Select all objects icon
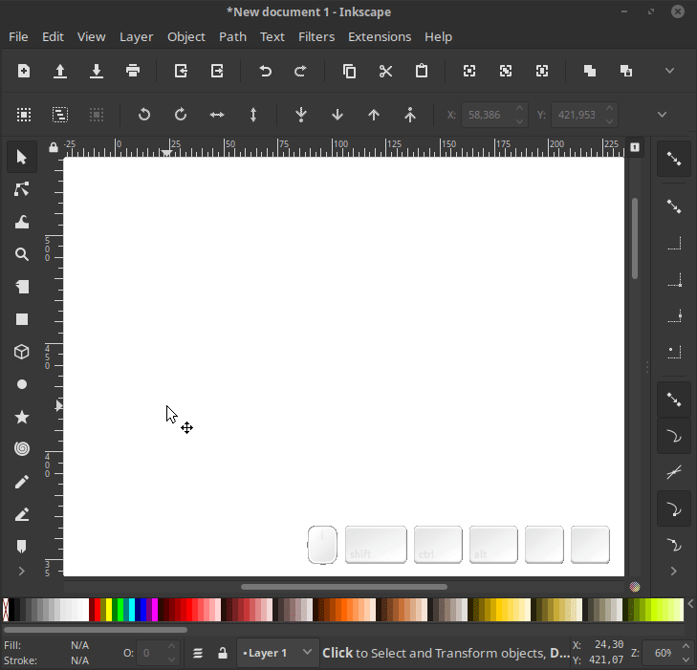 (24, 115)
